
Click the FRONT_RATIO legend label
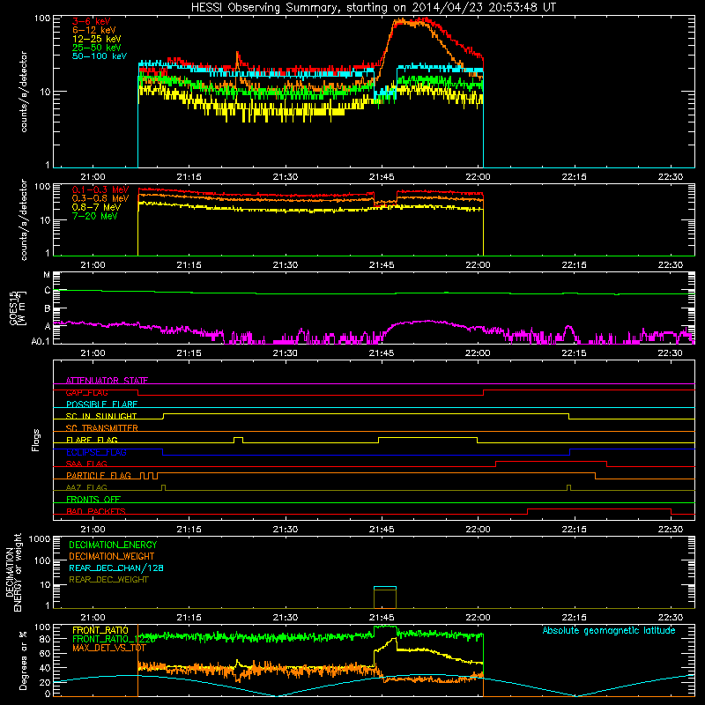(x=100, y=630)
